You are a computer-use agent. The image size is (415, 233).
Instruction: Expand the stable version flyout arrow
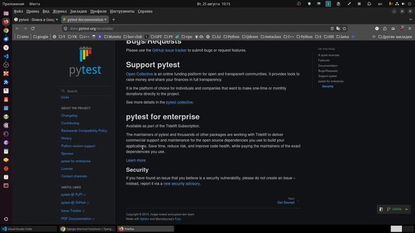pos(407,209)
